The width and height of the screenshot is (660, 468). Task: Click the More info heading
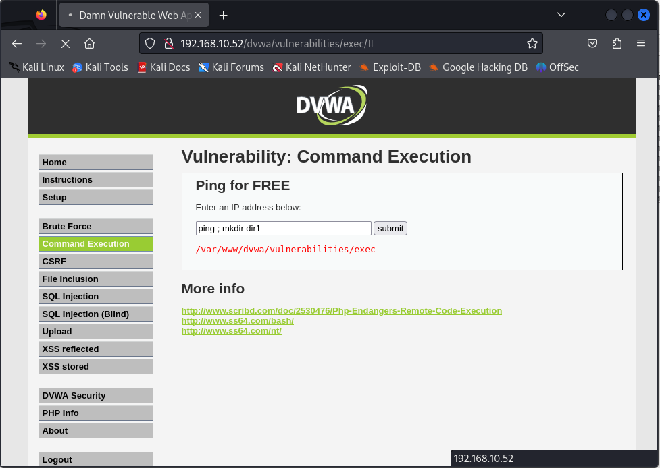pyautogui.click(x=213, y=289)
